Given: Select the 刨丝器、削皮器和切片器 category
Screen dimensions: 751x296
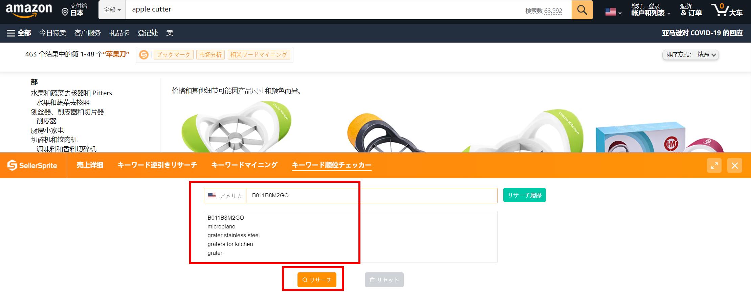Looking at the screenshot, I should click(x=67, y=112).
